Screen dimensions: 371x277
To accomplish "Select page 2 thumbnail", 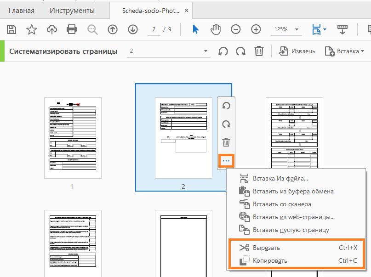I will point(183,138).
